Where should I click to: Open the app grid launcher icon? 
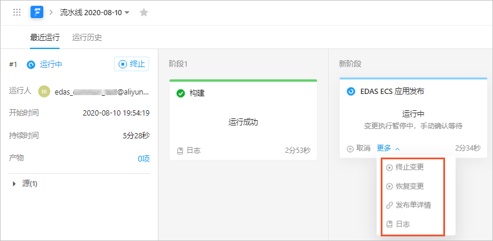tap(17, 13)
